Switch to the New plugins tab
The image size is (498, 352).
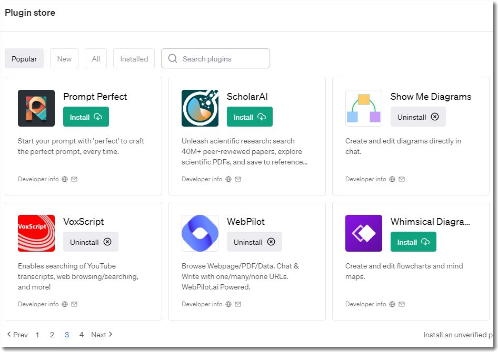point(64,59)
